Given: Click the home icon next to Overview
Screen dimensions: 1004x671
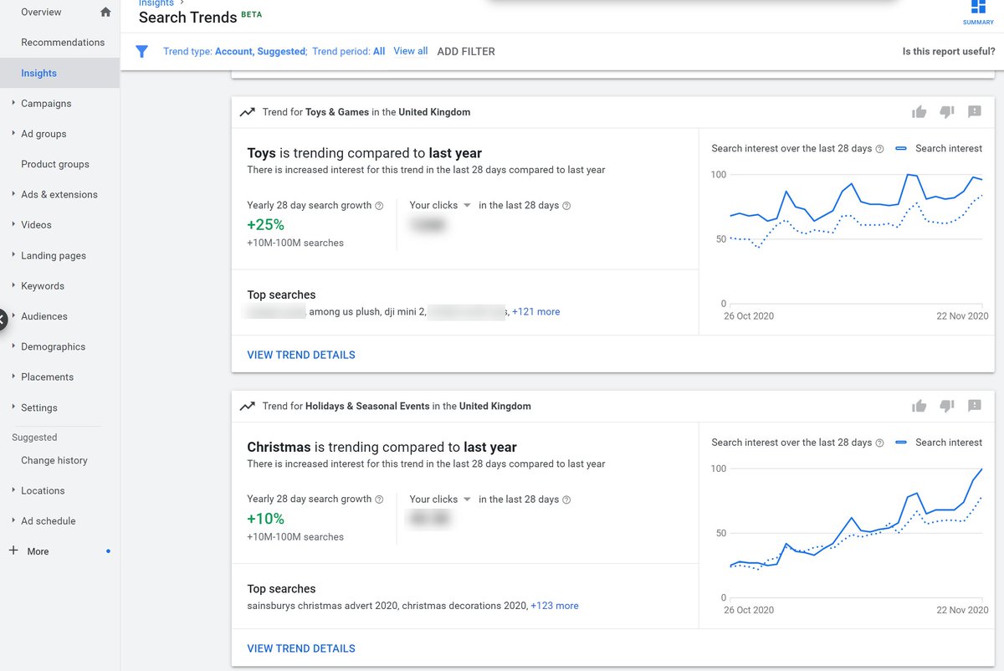Looking at the screenshot, I should [x=105, y=12].
